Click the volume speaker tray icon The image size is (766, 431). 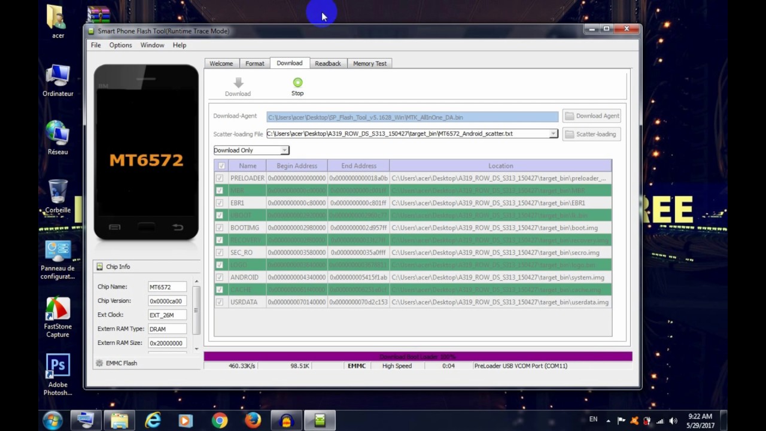pos(673,421)
